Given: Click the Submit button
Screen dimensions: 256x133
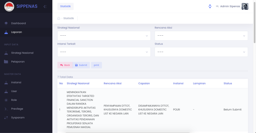Looking at the screenshot, I should (81, 65).
